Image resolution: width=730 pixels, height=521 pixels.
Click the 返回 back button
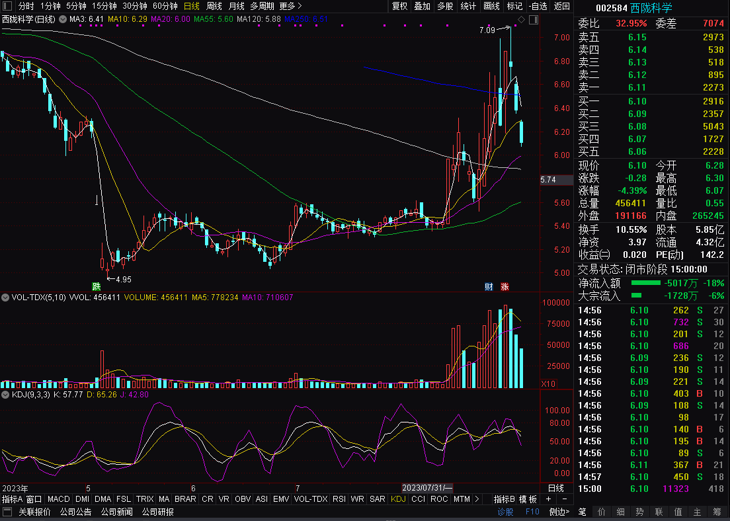[561, 6]
